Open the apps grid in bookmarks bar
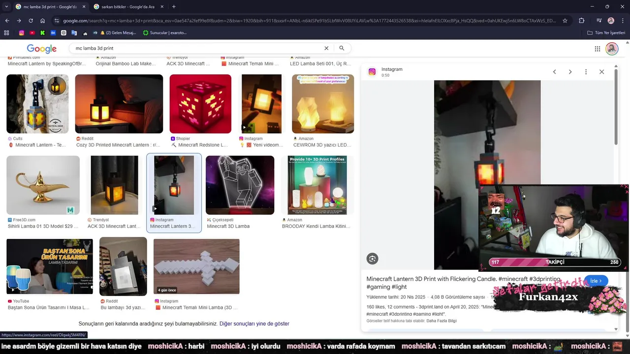630x354 pixels. 6,33
